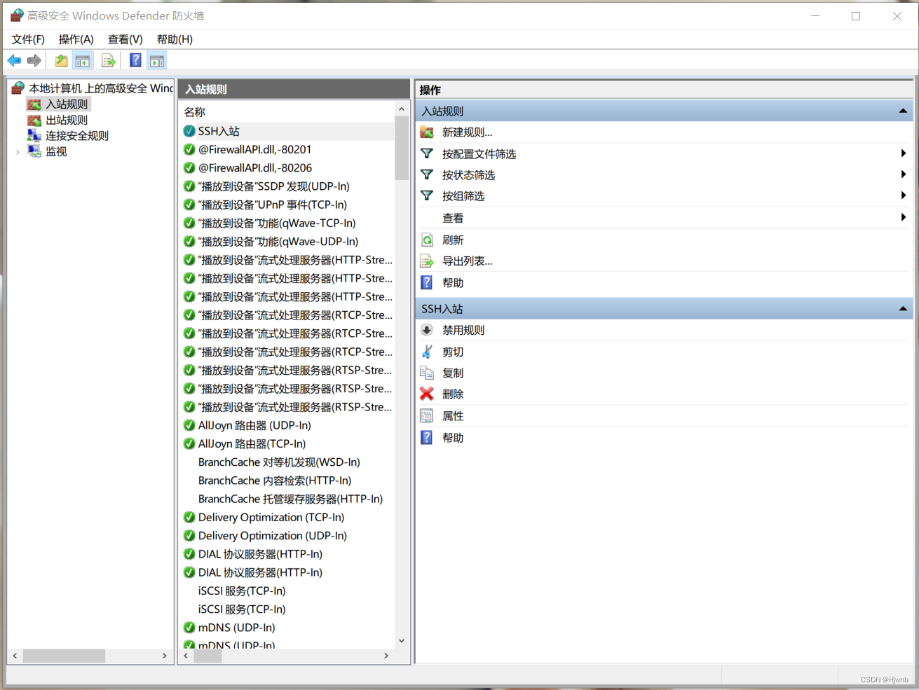
Task: Collapse the 入站规则 actions section
Action: pos(903,111)
